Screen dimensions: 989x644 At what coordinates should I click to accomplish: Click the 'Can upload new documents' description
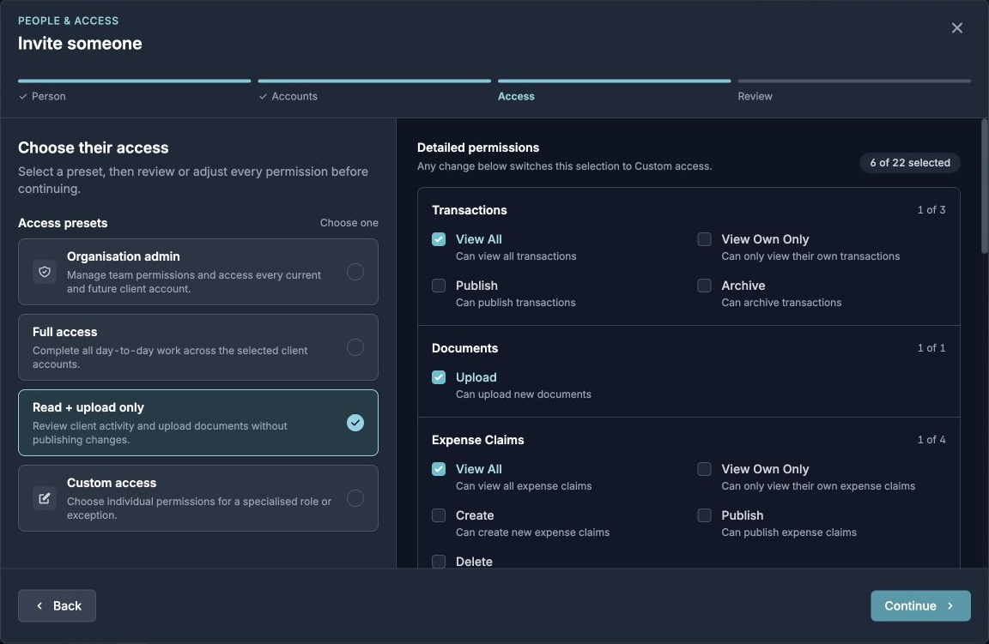pyautogui.click(x=524, y=394)
